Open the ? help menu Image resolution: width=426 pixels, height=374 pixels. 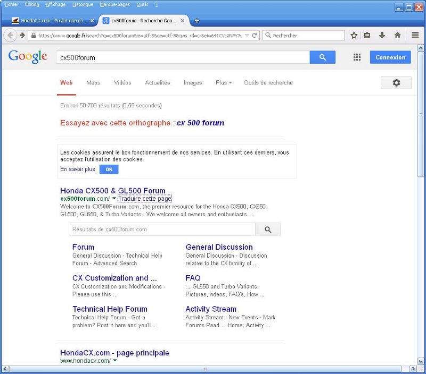pos(156,4)
